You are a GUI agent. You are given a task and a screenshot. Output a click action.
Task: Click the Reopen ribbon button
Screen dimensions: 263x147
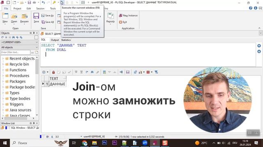[24, 18]
